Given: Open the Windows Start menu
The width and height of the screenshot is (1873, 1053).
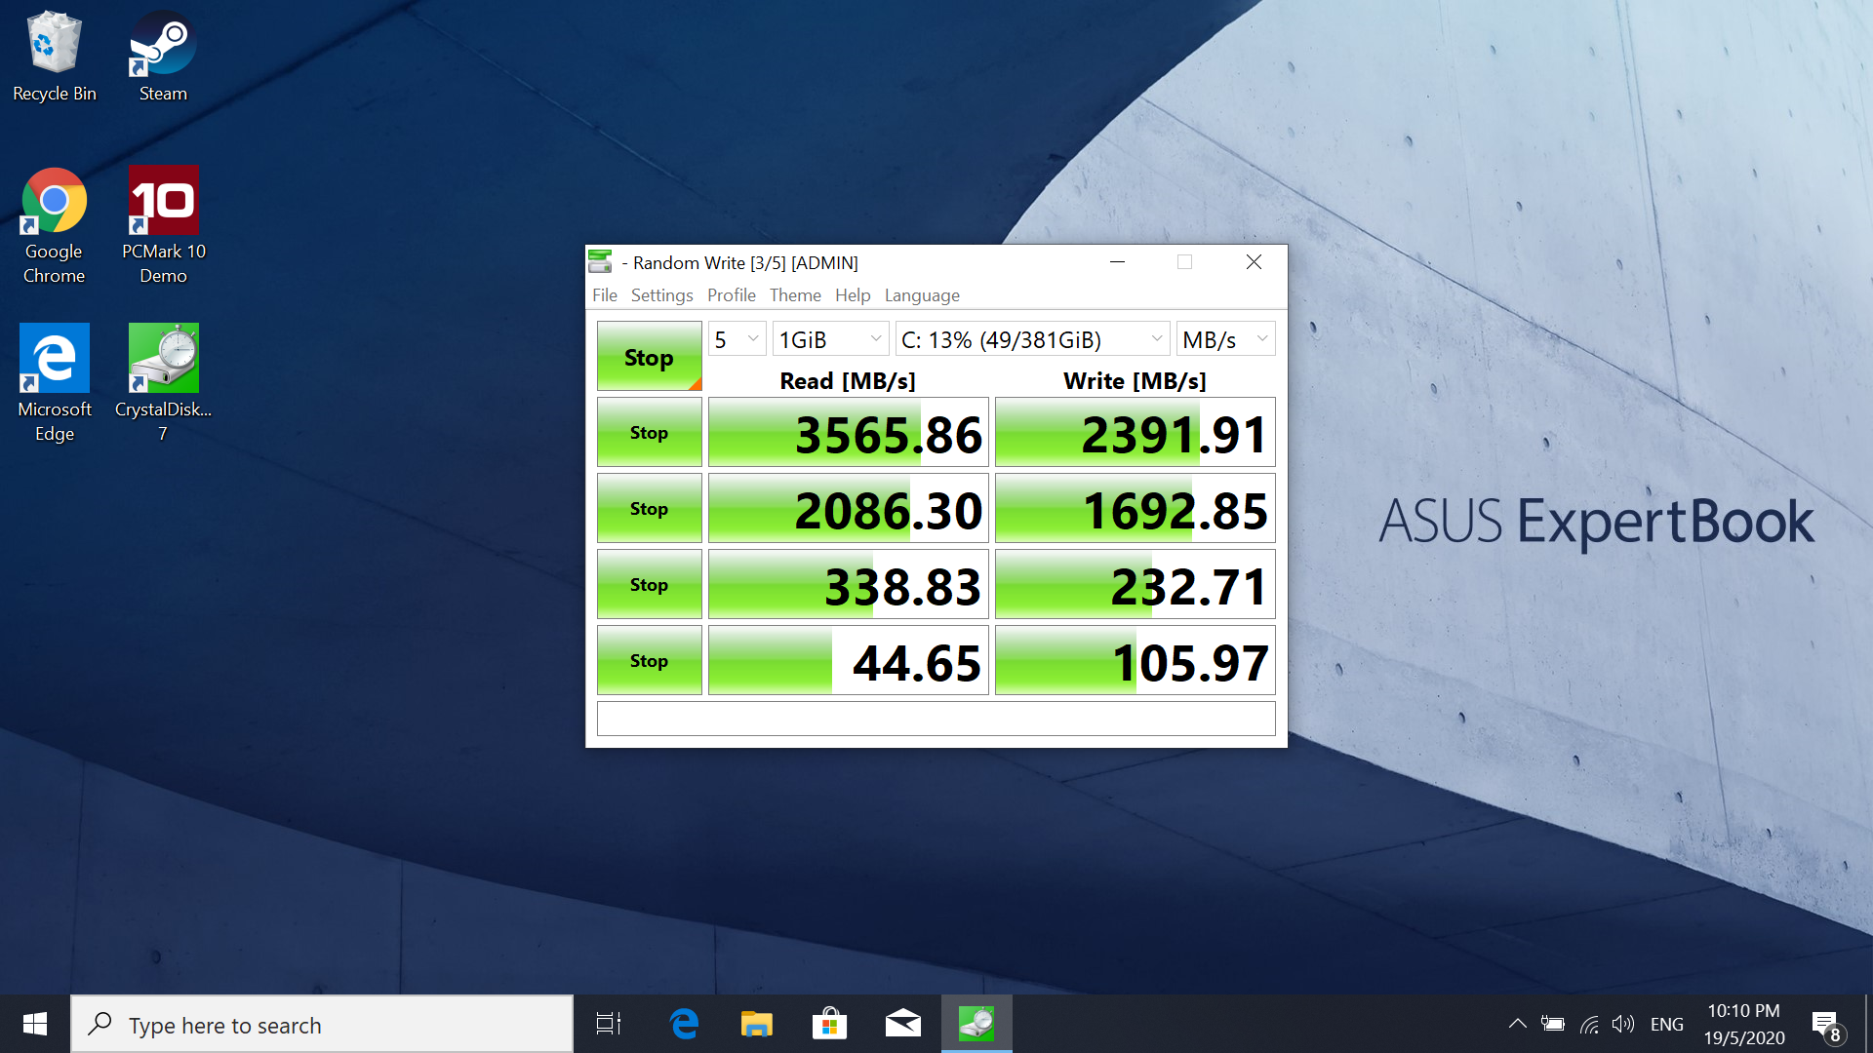Looking at the screenshot, I should point(35,1024).
